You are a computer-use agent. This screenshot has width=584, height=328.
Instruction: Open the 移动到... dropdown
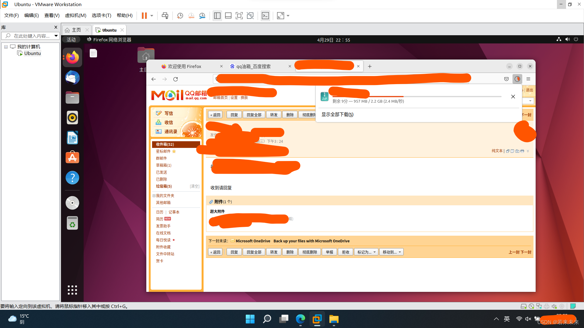pyautogui.click(x=391, y=252)
